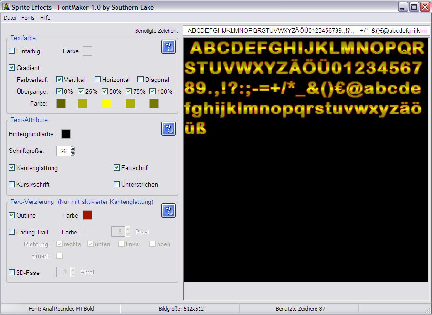Click the Benötigte Zeichen input field
This screenshot has width=432, height=315.
[306, 31]
